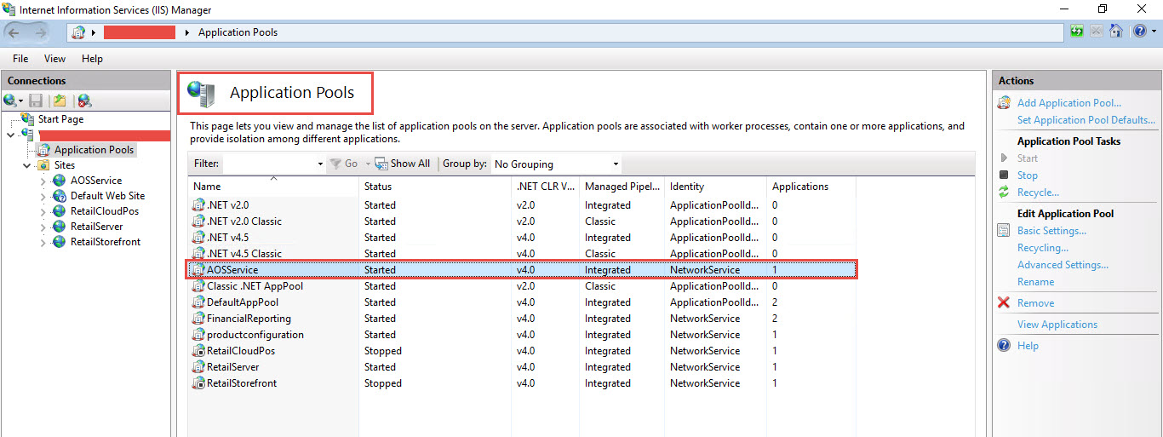Image resolution: width=1163 pixels, height=437 pixels.
Task: Select the Classic .NET AppPool row
Action: tap(522, 286)
